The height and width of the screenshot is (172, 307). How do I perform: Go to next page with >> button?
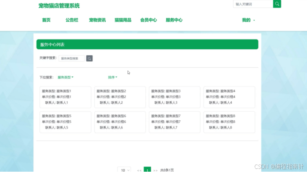click(x=155, y=170)
